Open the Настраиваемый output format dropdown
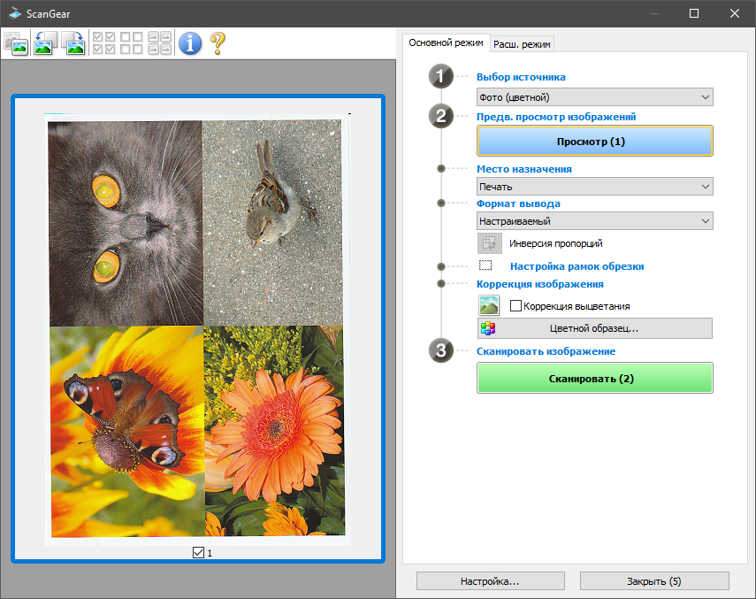 (594, 221)
